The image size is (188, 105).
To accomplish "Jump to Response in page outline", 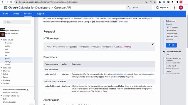I will (169, 40).
